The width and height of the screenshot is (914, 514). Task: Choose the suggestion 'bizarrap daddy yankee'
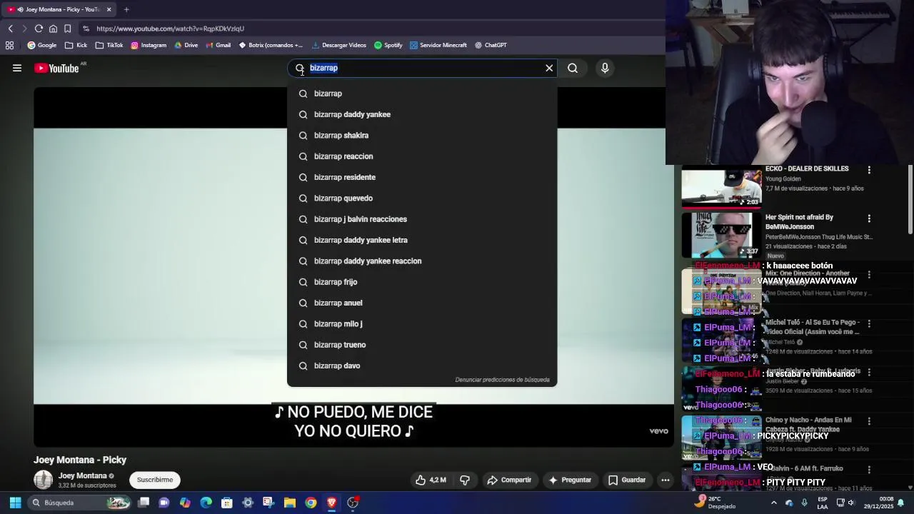tap(422, 114)
